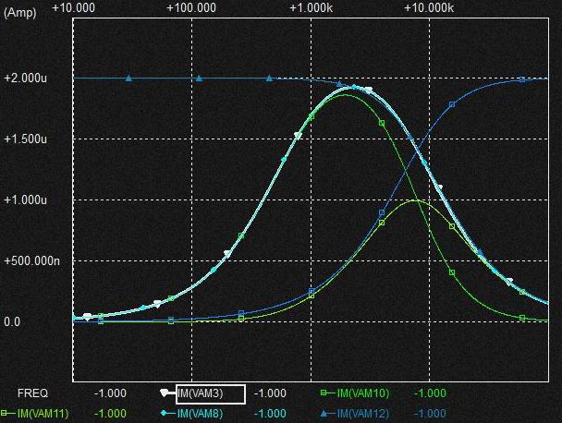The height and width of the screenshot is (423, 562).
Task: Click the yellow-green square marker icon for IM(VAM11)
Action: (x=5, y=413)
